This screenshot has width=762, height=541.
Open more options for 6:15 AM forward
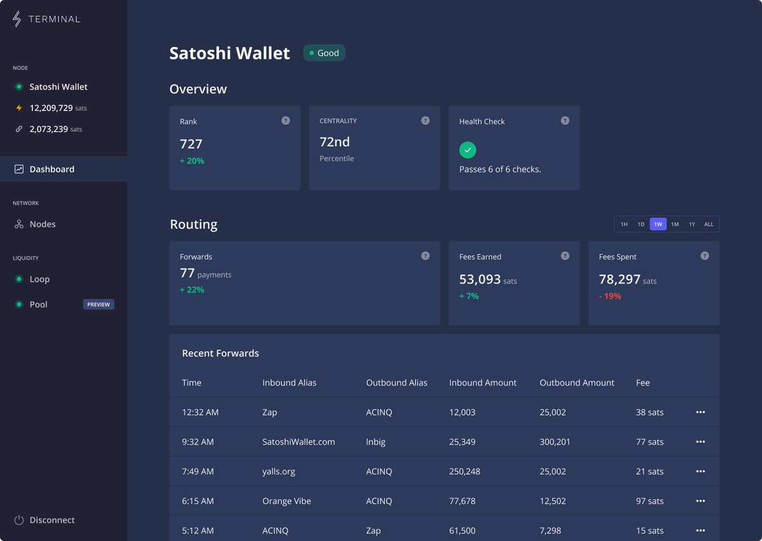click(700, 501)
